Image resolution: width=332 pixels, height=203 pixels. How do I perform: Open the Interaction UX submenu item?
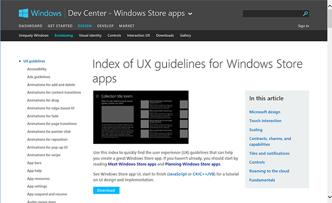[x=139, y=36]
